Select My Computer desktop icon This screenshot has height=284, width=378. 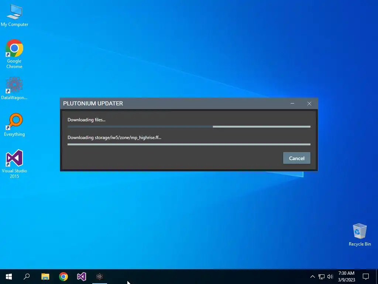14,15
